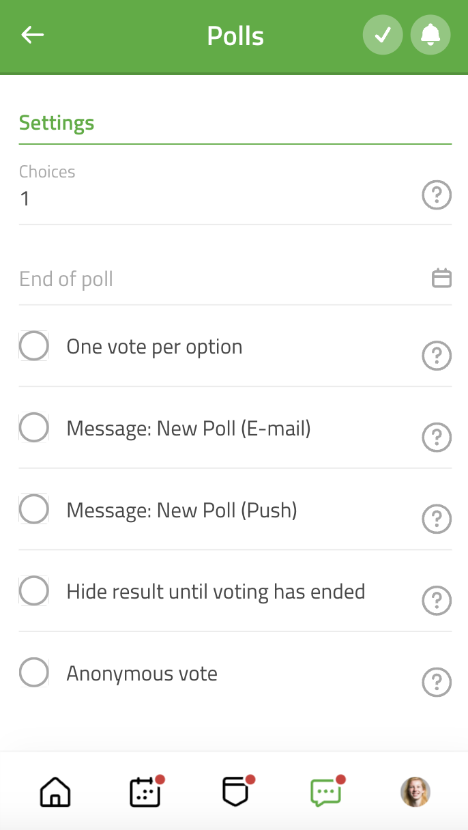Go to Home tab in bottom bar
468x830 pixels.
click(x=55, y=792)
